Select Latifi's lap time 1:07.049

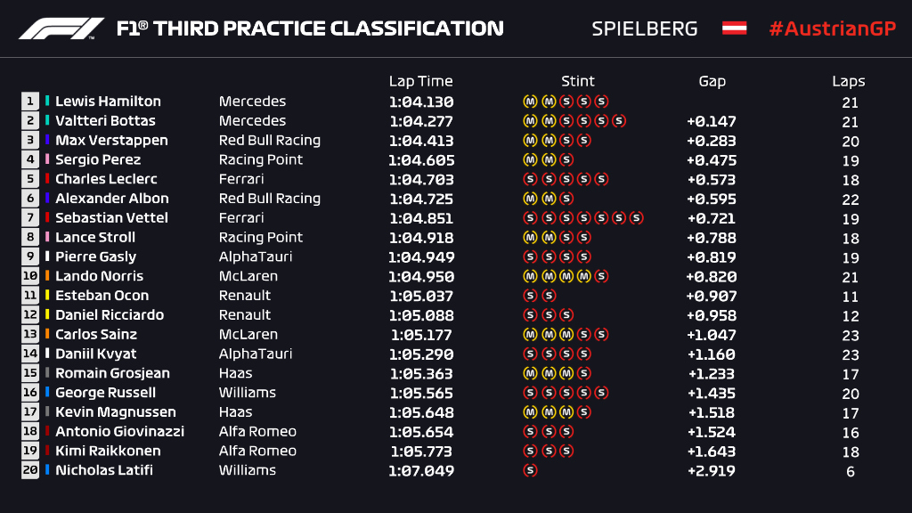pyautogui.click(x=421, y=470)
